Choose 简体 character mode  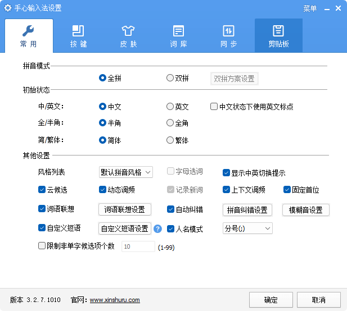(102, 140)
